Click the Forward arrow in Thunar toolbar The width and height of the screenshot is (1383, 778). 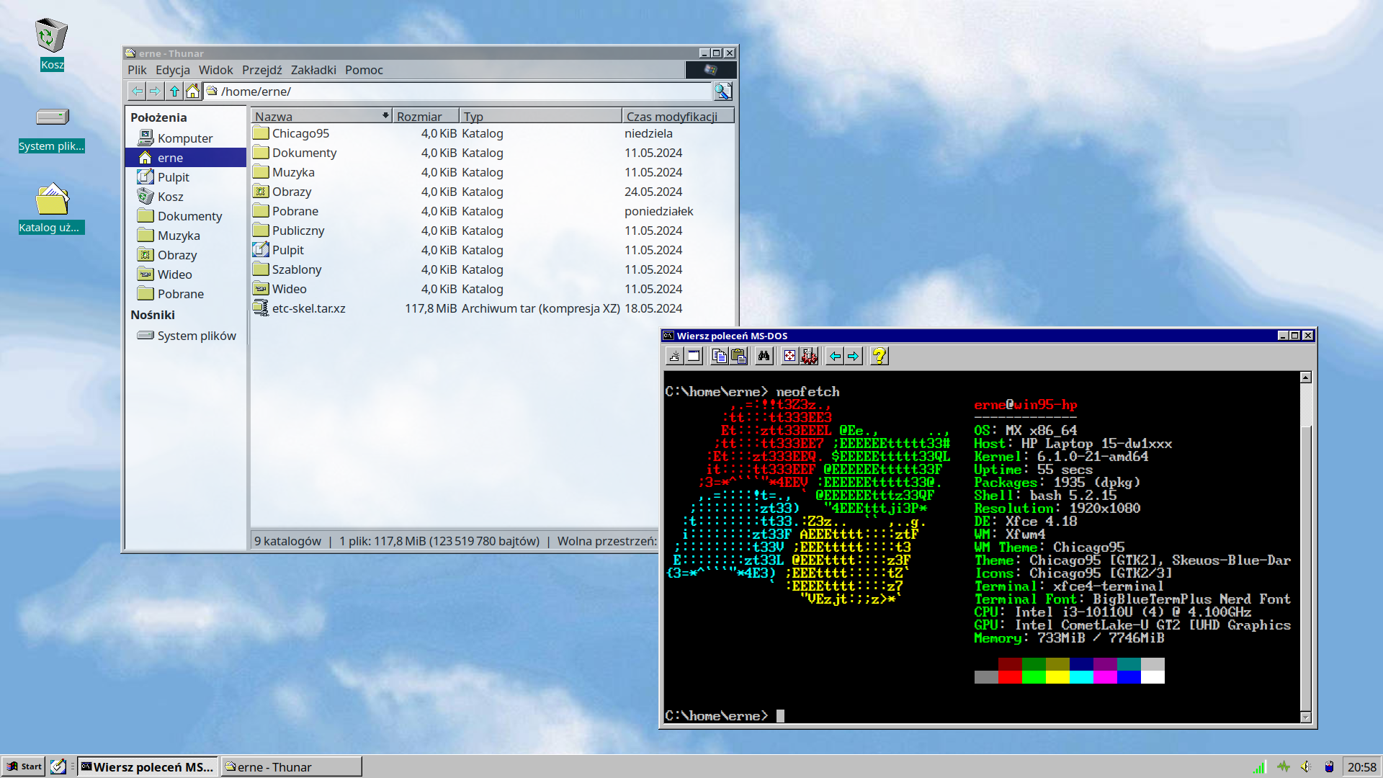154,91
